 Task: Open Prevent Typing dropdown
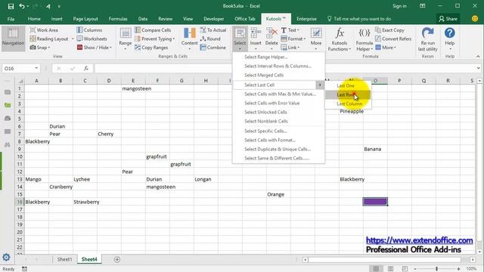coord(154,39)
